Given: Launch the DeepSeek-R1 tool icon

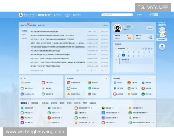Looking at the screenshot, I should [22, 94].
